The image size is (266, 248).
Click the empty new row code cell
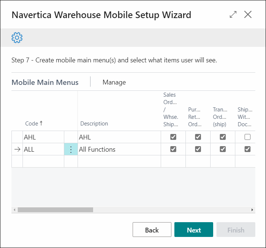[x=44, y=161]
